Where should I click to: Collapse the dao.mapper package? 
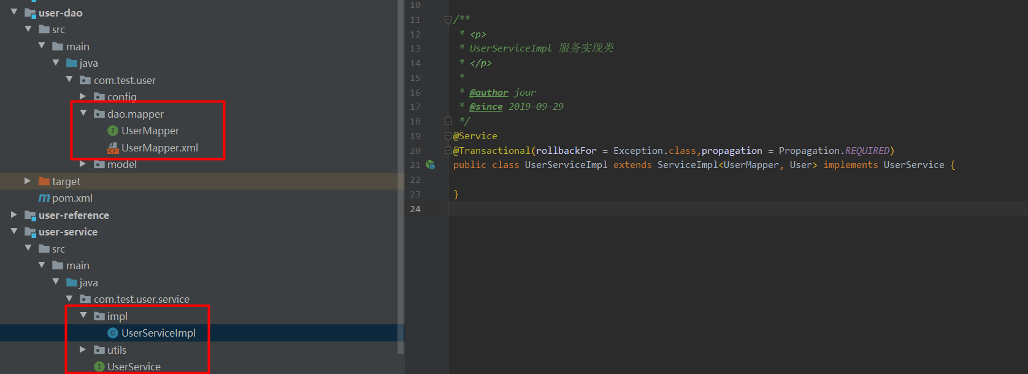[x=83, y=113]
